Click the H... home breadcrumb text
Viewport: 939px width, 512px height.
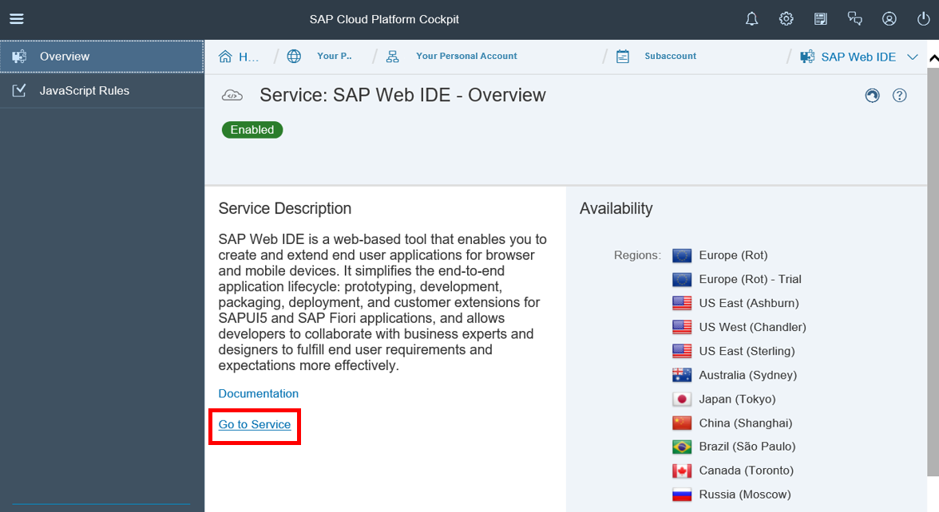[248, 57]
